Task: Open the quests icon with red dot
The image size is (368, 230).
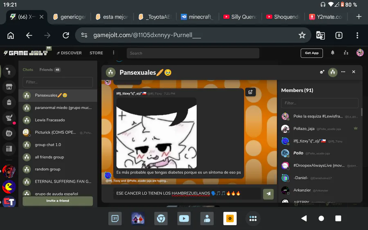Action: pos(9,118)
